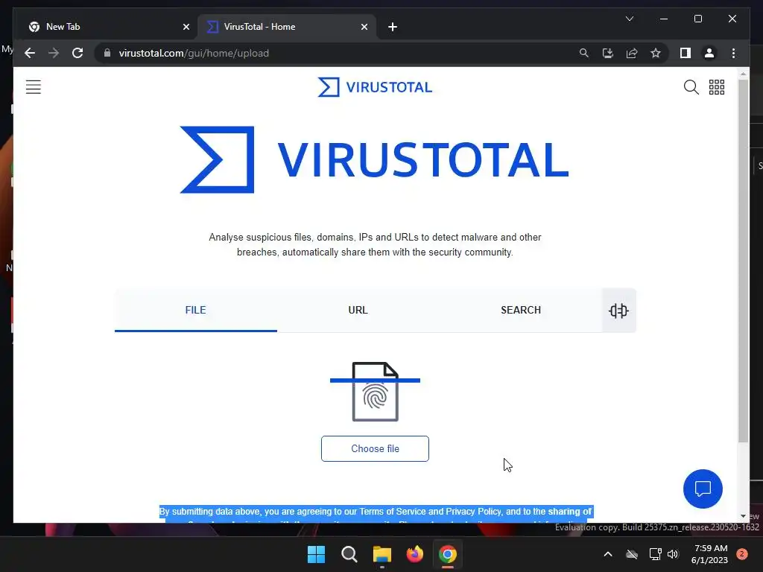763x572 pixels.
Task: Click the 'Analyse suspicious files' description text
Action: [375, 244]
